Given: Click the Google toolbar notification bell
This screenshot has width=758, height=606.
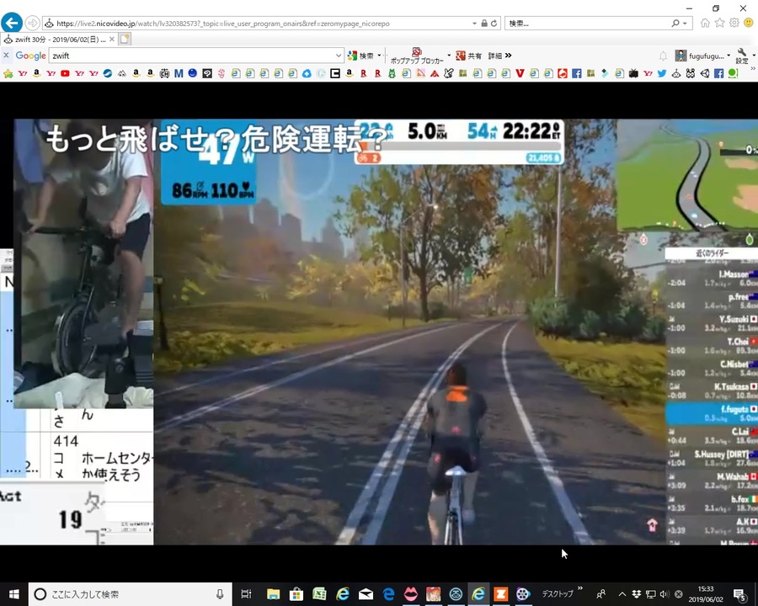Looking at the screenshot, I should click(664, 56).
